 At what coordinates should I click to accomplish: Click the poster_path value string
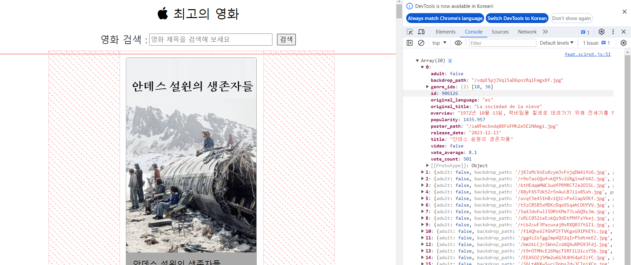pyautogui.click(x=512, y=126)
